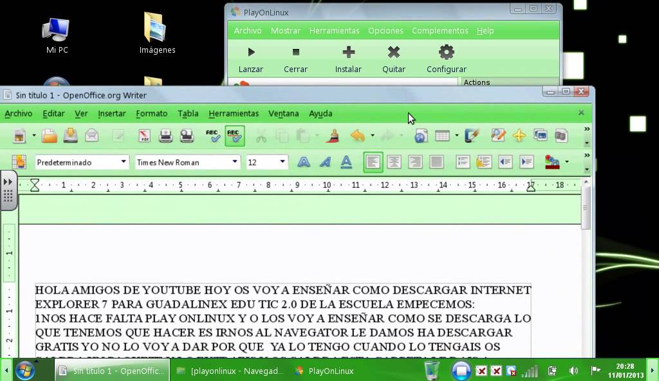Click the Print file directly icon

tap(165, 136)
